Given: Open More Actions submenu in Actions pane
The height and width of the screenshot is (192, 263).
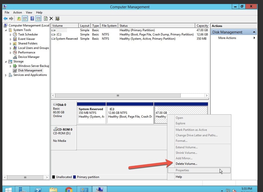Looking at the screenshot, I should [227, 38].
